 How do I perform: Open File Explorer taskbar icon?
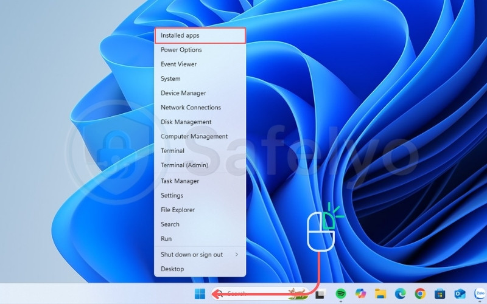click(x=380, y=294)
